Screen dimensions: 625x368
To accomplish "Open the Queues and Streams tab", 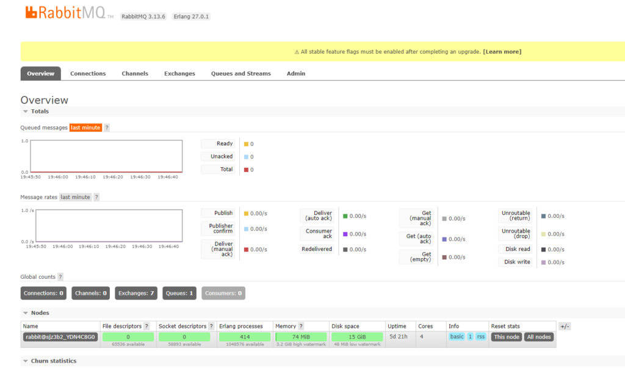I will tap(240, 73).
